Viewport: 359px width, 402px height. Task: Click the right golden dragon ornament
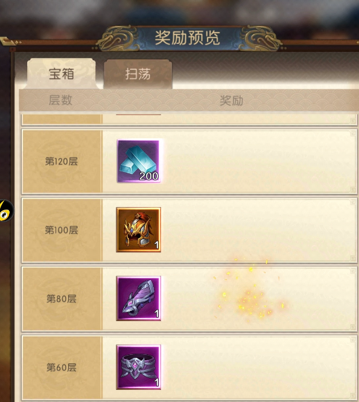click(x=261, y=39)
